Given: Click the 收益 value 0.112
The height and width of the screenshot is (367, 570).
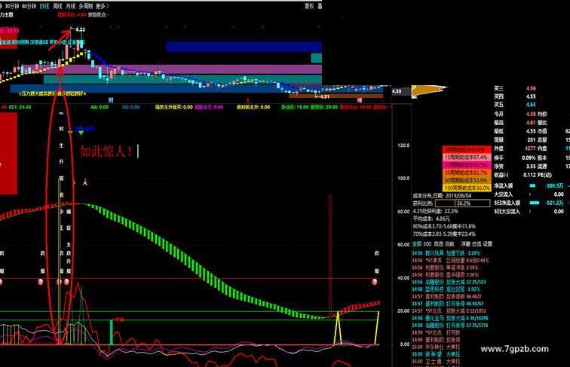Looking at the screenshot, I should [x=529, y=175].
